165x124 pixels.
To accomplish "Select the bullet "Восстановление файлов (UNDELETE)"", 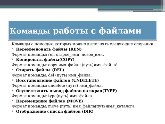I will [x=57, y=80].
